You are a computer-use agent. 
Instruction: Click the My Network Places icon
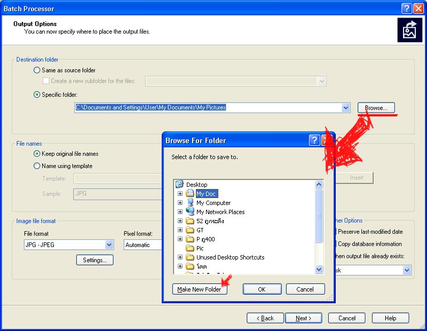coord(190,211)
